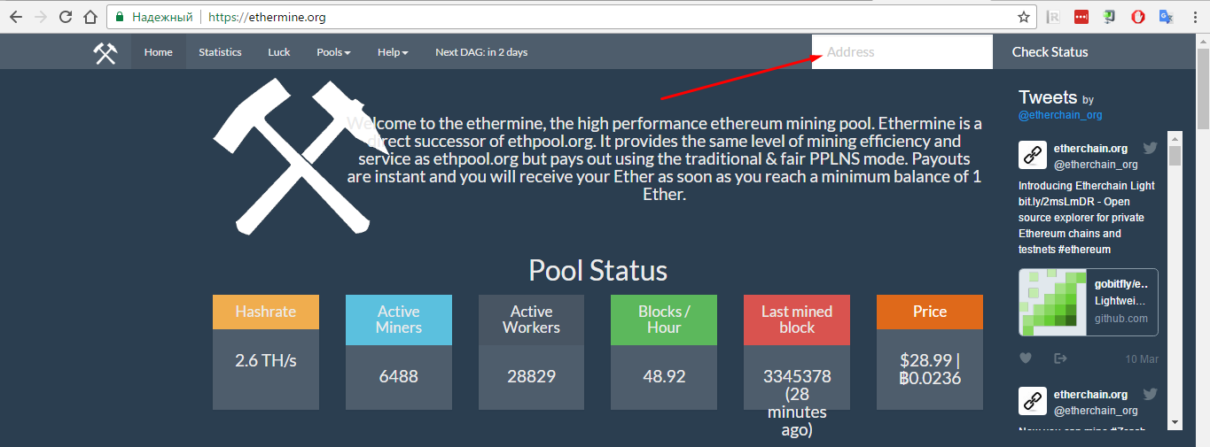The height and width of the screenshot is (447, 1210).
Task: Click the 3345378 last mined block number
Action: [797, 376]
